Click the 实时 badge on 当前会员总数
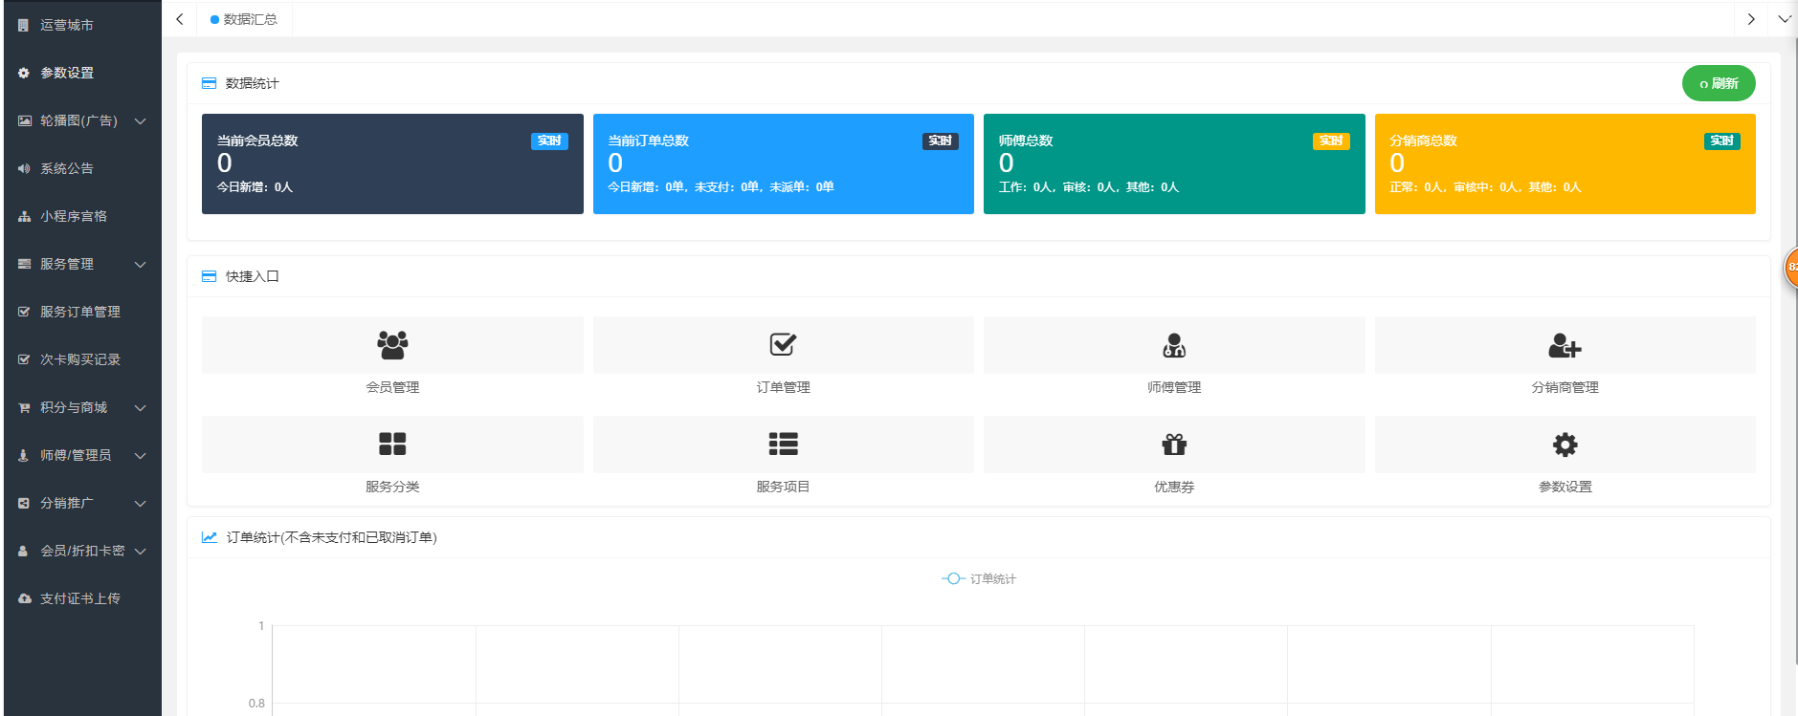1798x716 pixels. click(549, 141)
